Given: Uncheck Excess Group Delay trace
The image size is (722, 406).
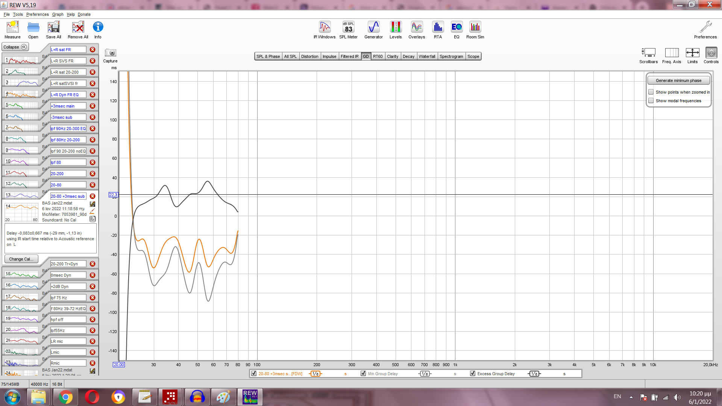Looking at the screenshot, I should 473,373.
